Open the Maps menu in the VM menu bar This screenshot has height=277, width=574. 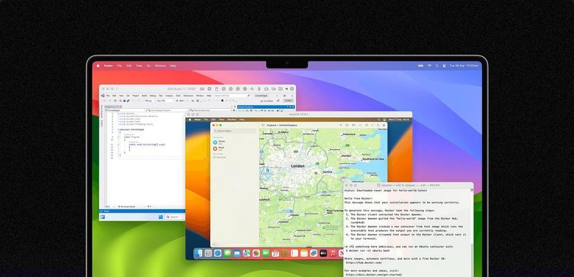(x=198, y=119)
